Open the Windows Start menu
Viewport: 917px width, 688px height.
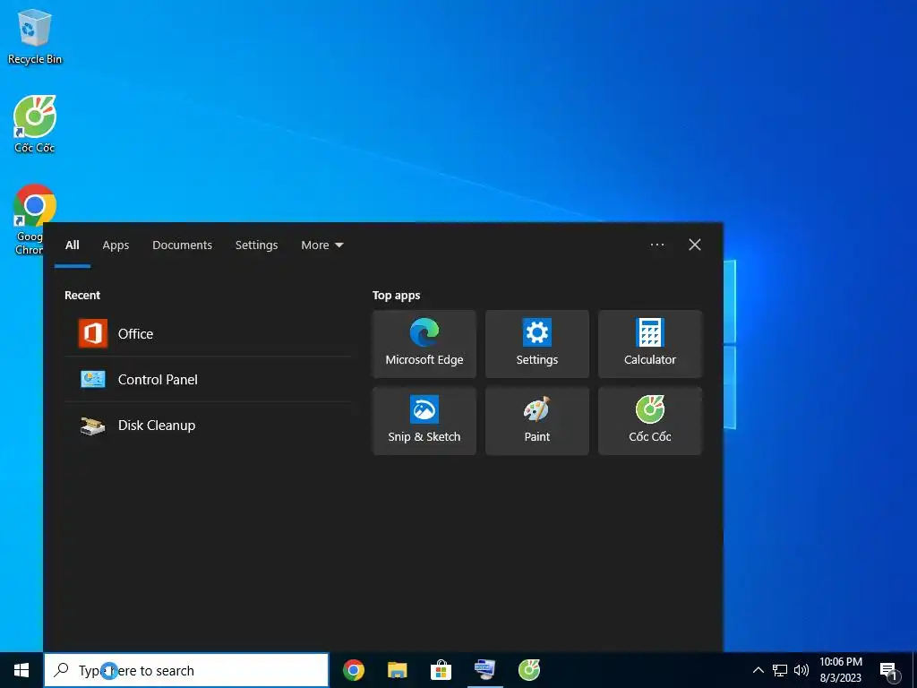coord(21,670)
